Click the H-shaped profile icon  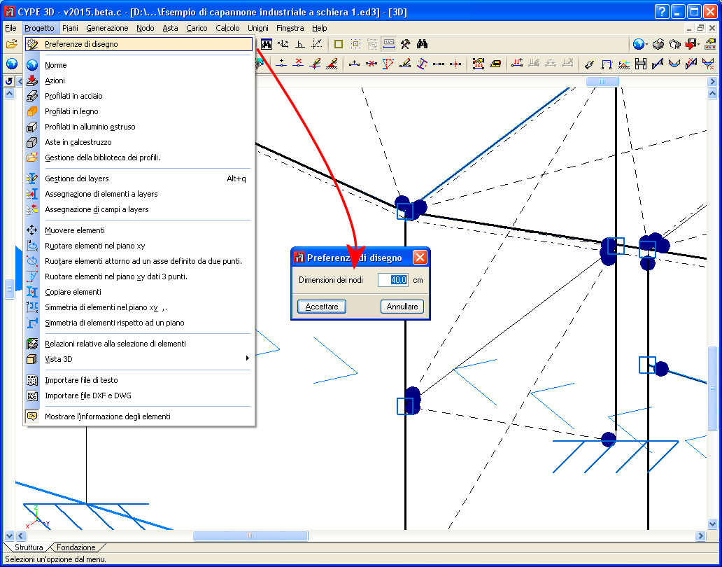point(641,64)
